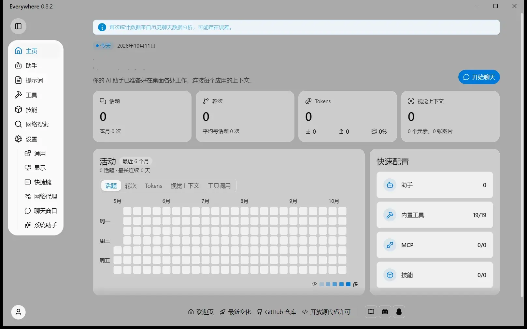Screen dimensions: 527x329
Task: Click the 今天 date badge
Action: click(x=103, y=46)
